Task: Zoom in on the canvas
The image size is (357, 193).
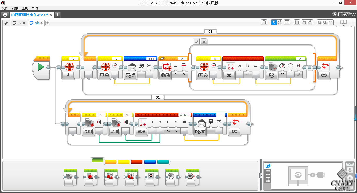Action: (x=325, y=22)
